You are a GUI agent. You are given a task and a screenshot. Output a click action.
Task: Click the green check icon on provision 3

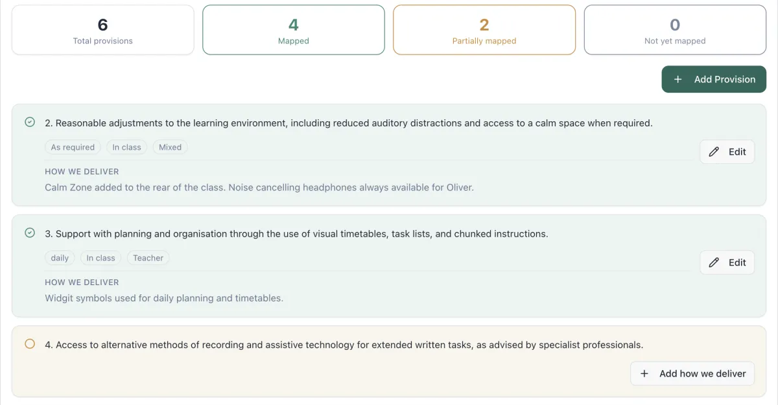pyautogui.click(x=30, y=233)
